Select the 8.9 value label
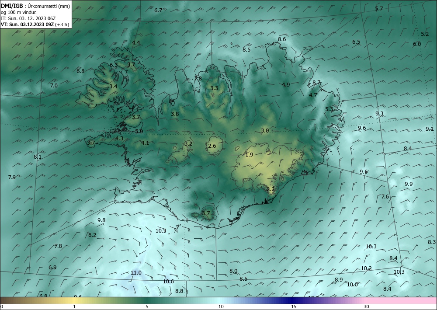 coord(339,280)
